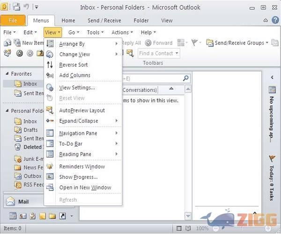Minimize the ribbon with caret icon
The image size is (281, 234).
point(266,21)
